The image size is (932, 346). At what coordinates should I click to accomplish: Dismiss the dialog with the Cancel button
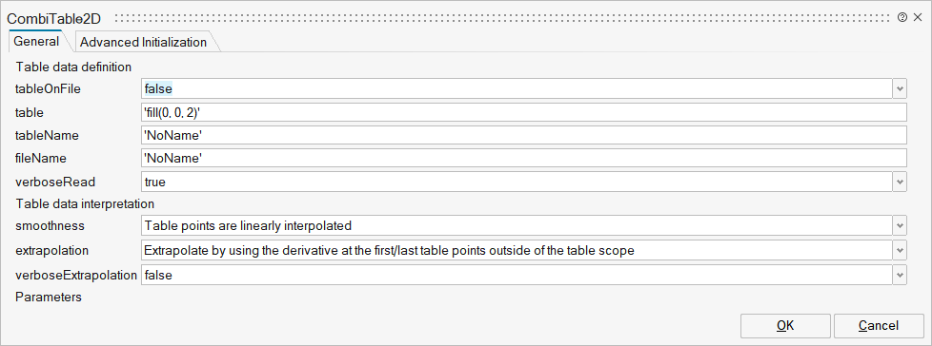(x=879, y=325)
